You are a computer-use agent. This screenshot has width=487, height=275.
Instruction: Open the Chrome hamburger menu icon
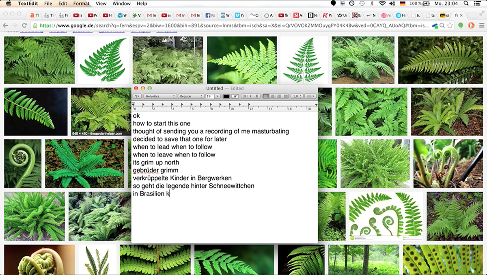coord(481,25)
